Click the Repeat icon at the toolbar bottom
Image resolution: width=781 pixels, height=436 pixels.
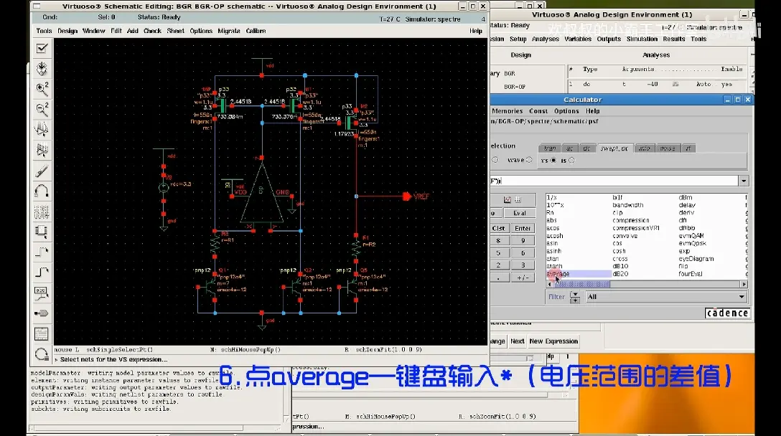pos(42,354)
